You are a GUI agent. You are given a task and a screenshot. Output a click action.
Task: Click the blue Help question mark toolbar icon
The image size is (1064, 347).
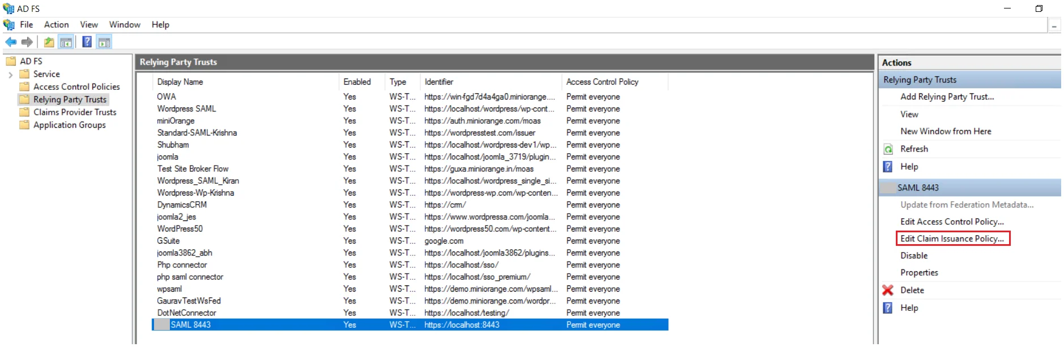click(87, 42)
